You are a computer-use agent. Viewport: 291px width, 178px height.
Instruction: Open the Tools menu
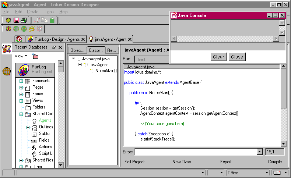[49, 12]
